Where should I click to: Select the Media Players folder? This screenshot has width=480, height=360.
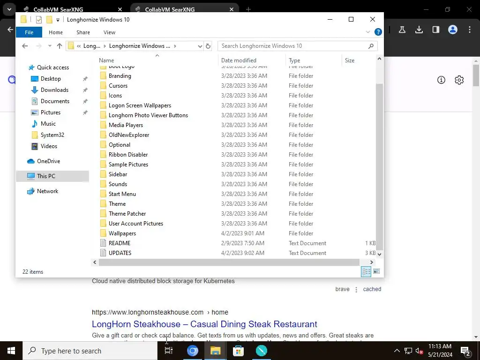126,125
